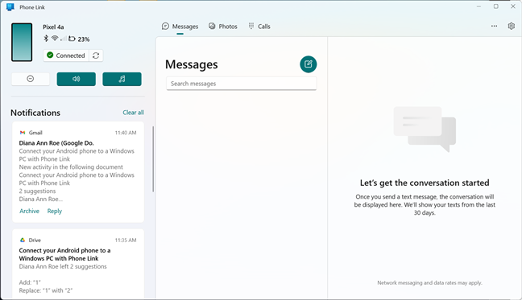
Task: Open the Diana Ann Roe Gmail notification
Action: tap(78, 172)
